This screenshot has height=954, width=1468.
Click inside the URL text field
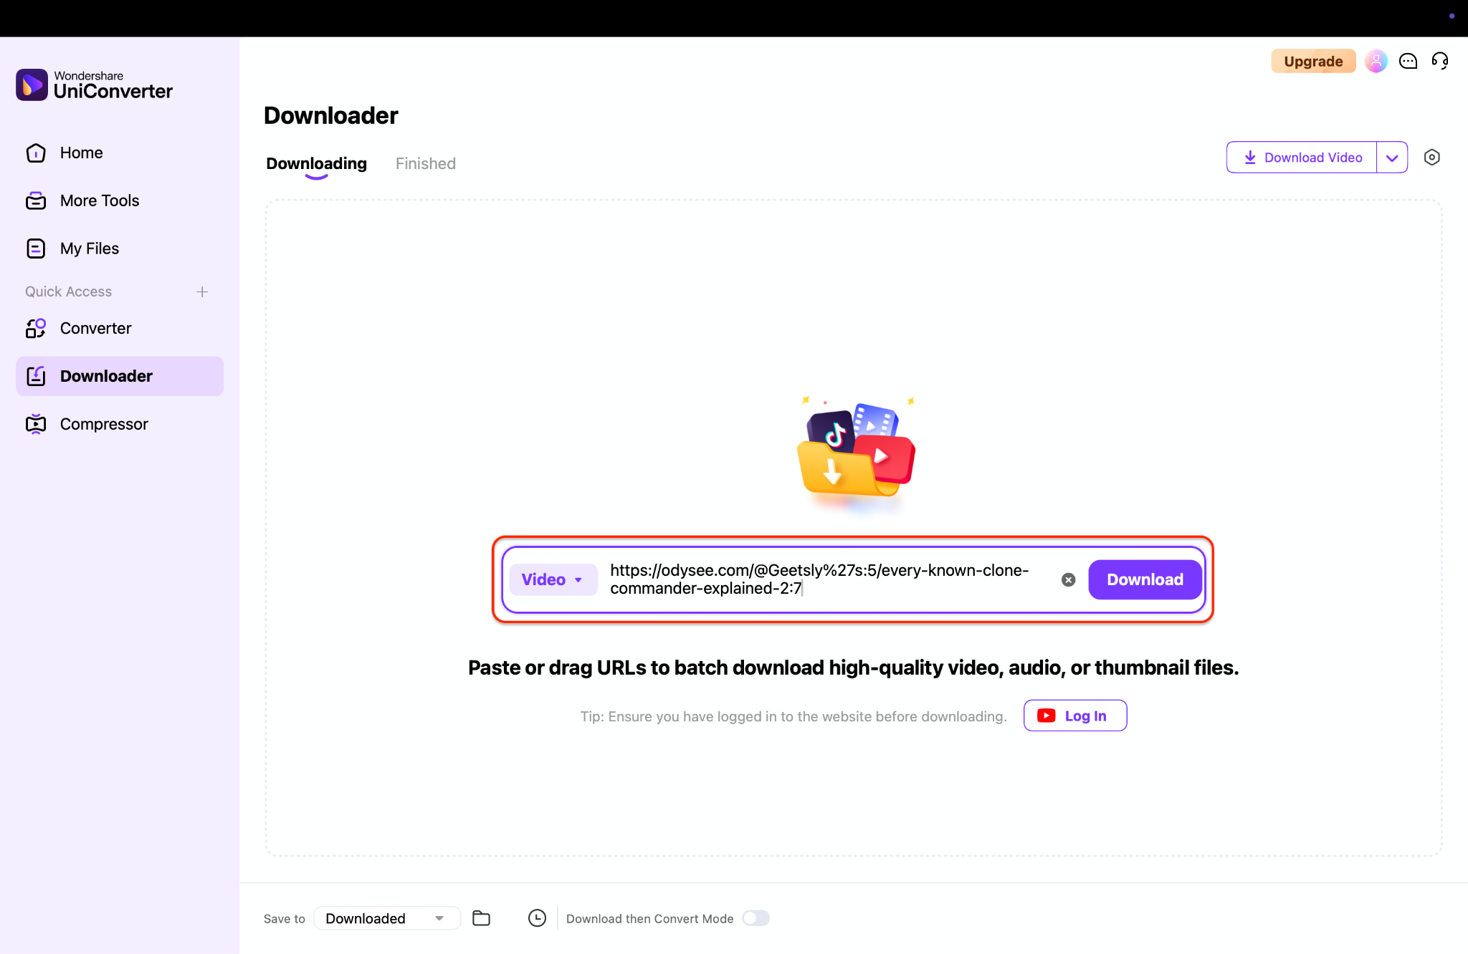824,579
